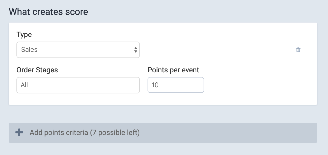Click the plus icon beside Add points criteria
Image resolution: width=328 pixels, height=155 pixels.
19,132
